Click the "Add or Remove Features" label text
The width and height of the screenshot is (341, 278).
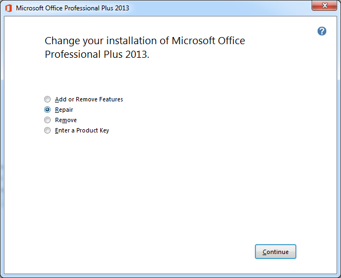click(x=89, y=99)
